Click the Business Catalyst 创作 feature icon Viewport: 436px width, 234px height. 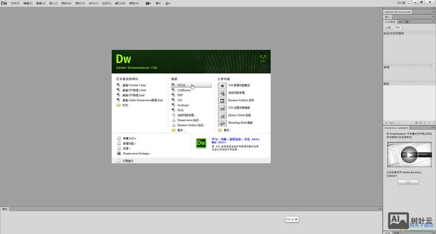click(x=222, y=101)
